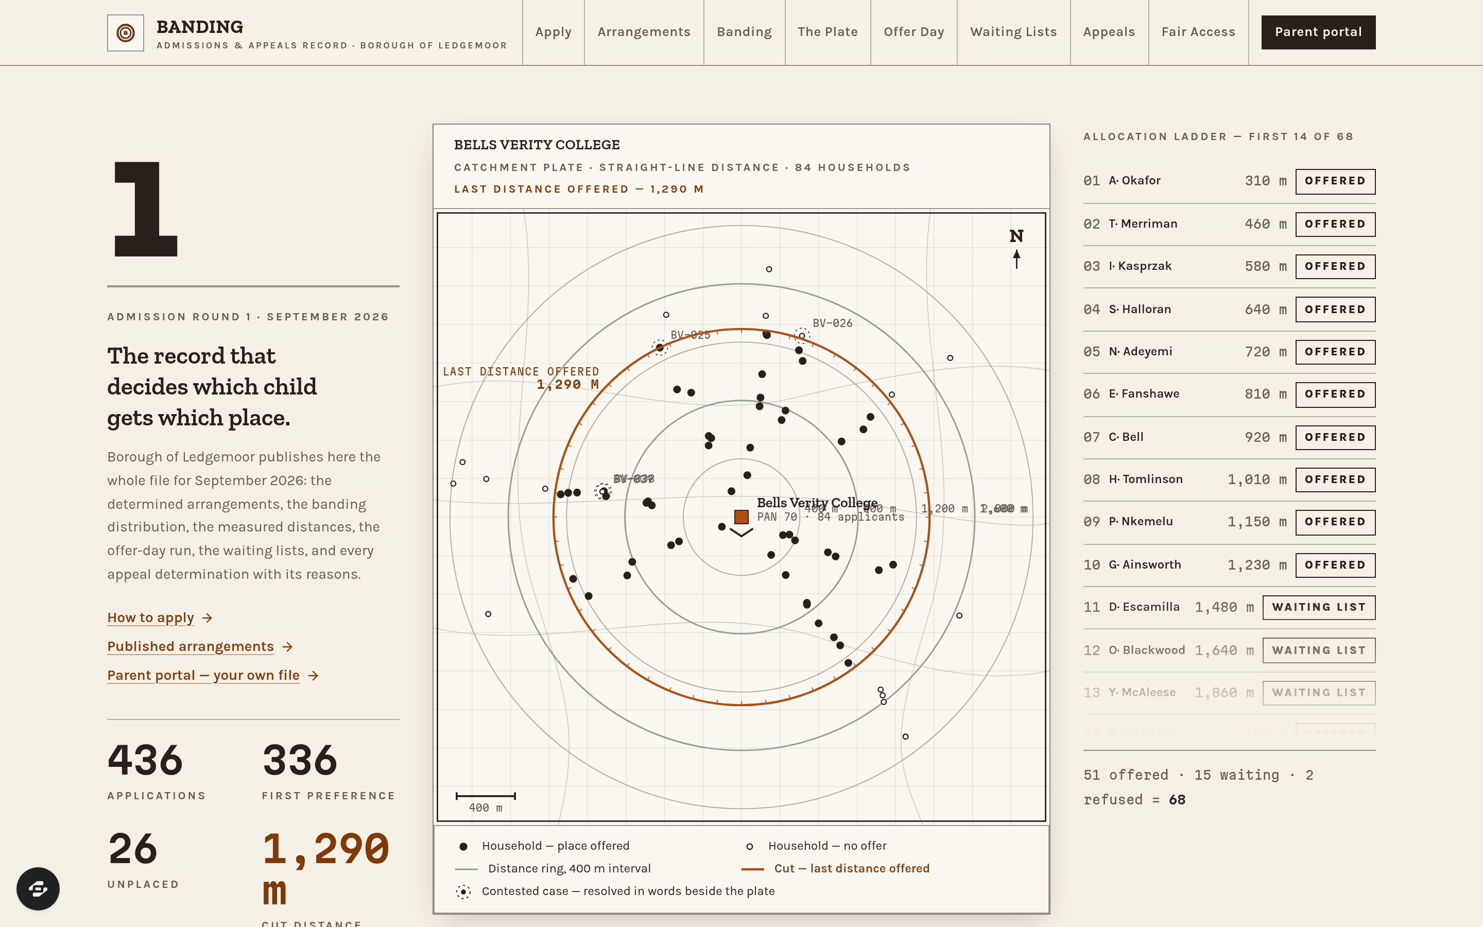Select the E. Fanshawe entry name
The height and width of the screenshot is (927, 1483).
coord(1144,393)
